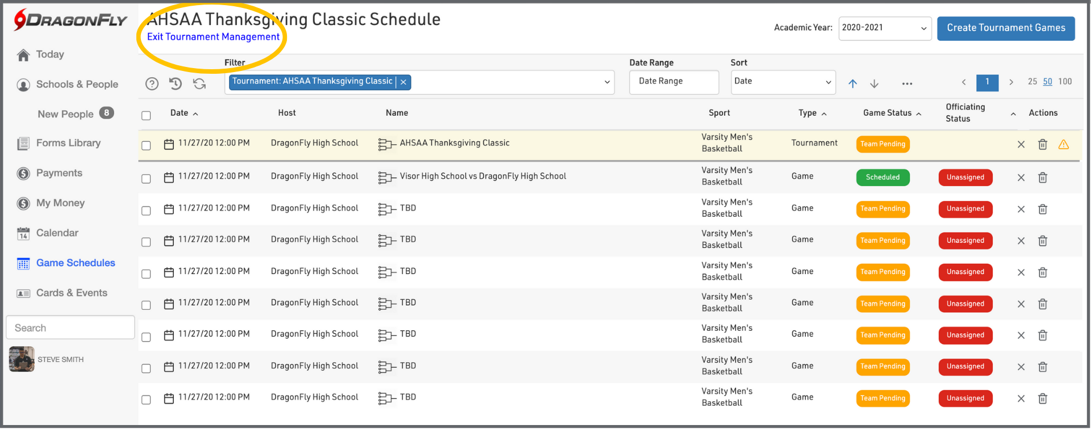Viewport: 1091px width, 429px height.
Task: Open the three-dot more options menu
Action: coord(907,84)
